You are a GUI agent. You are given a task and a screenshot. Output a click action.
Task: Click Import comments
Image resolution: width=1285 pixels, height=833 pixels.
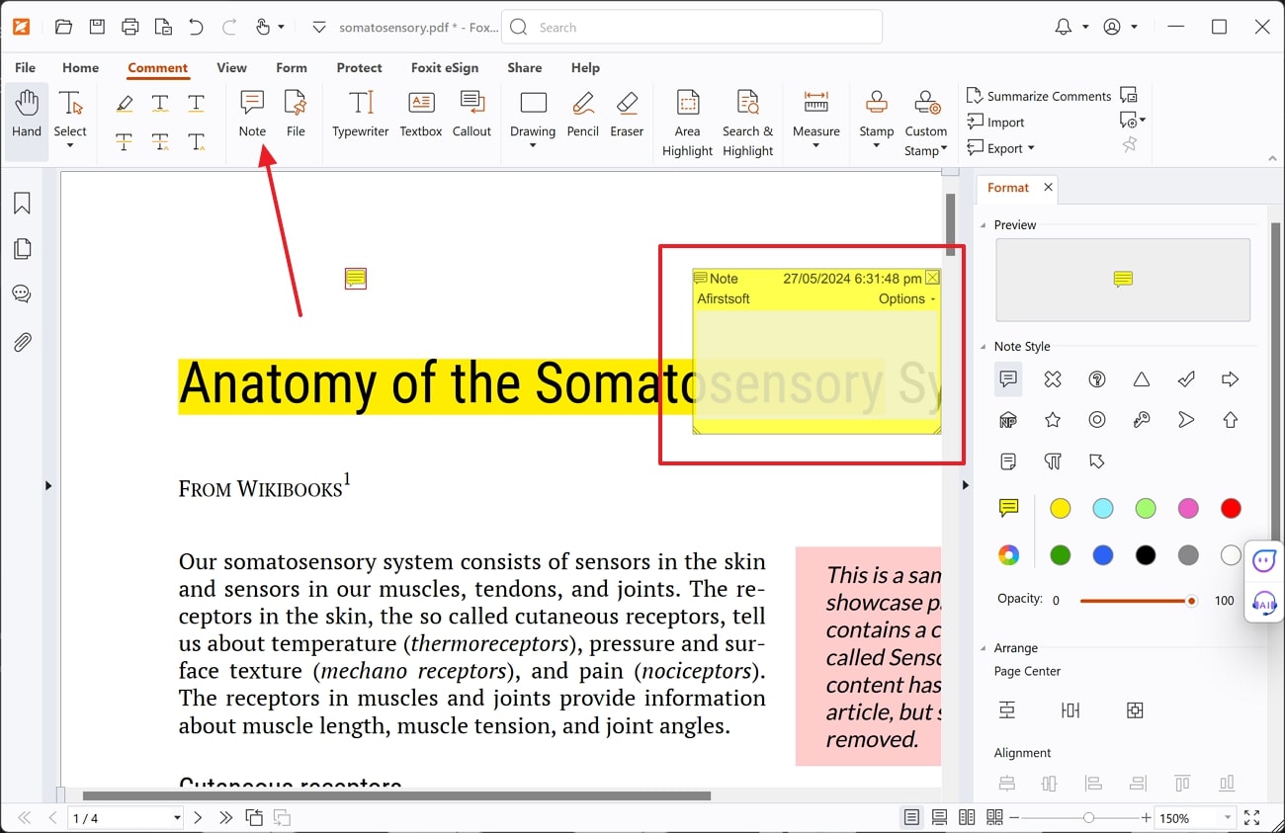click(995, 123)
